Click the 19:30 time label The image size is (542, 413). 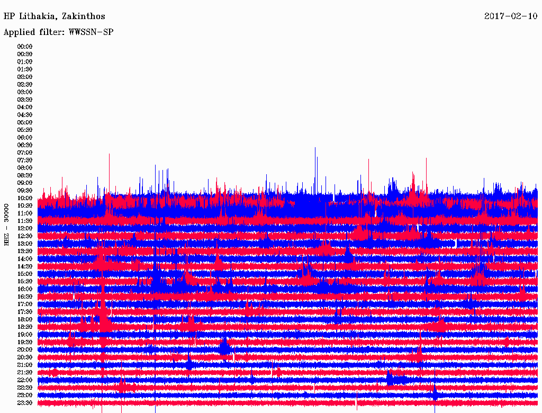pyautogui.click(x=25, y=343)
